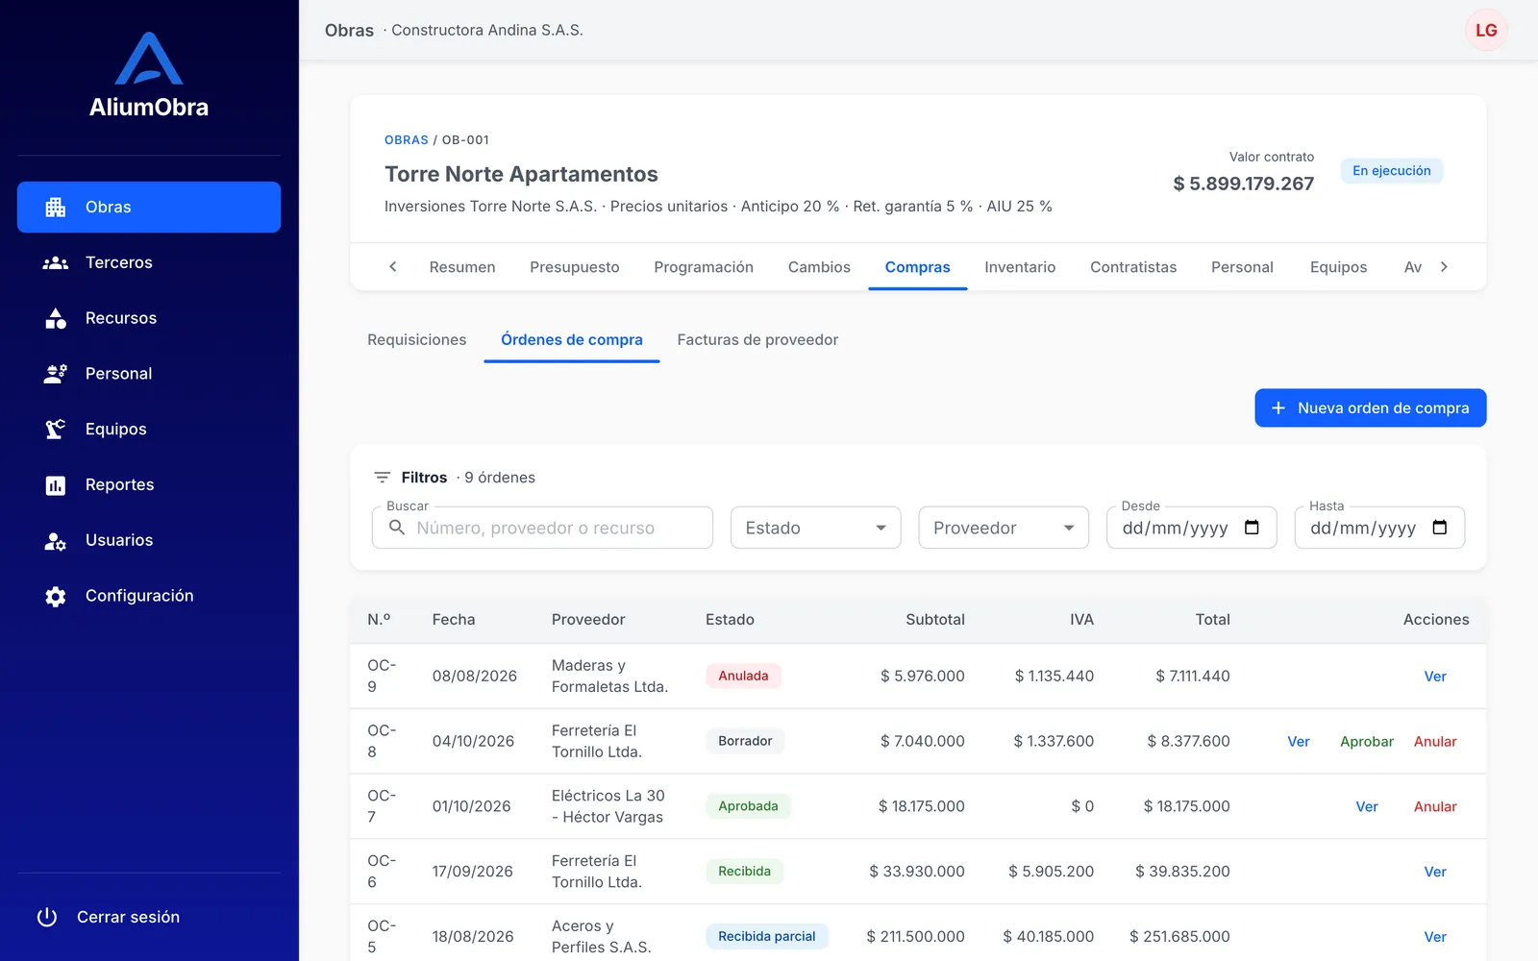
Task: Select the Contratistas tab
Action: point(1133,267)
